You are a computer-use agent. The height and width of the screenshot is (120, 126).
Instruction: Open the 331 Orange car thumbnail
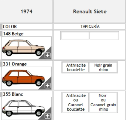27,78
